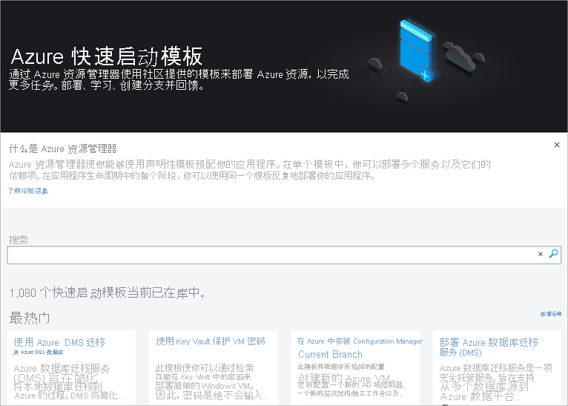568x406 pixels.
Task: Click the magnifier search icon
Action: (x=553, y=254)
